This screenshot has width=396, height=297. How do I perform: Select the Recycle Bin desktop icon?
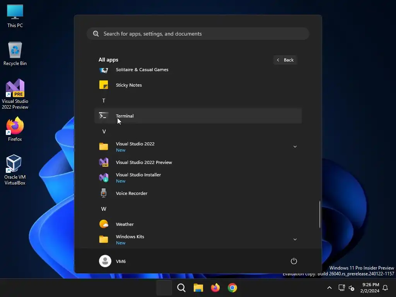[15, 54]
